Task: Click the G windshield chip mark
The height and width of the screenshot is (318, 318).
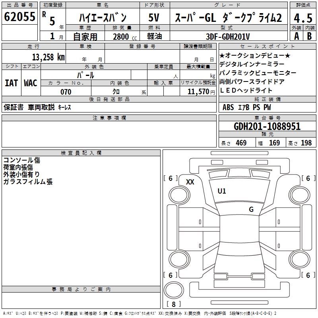Action: pyautogui.click(x=251, y=209)
